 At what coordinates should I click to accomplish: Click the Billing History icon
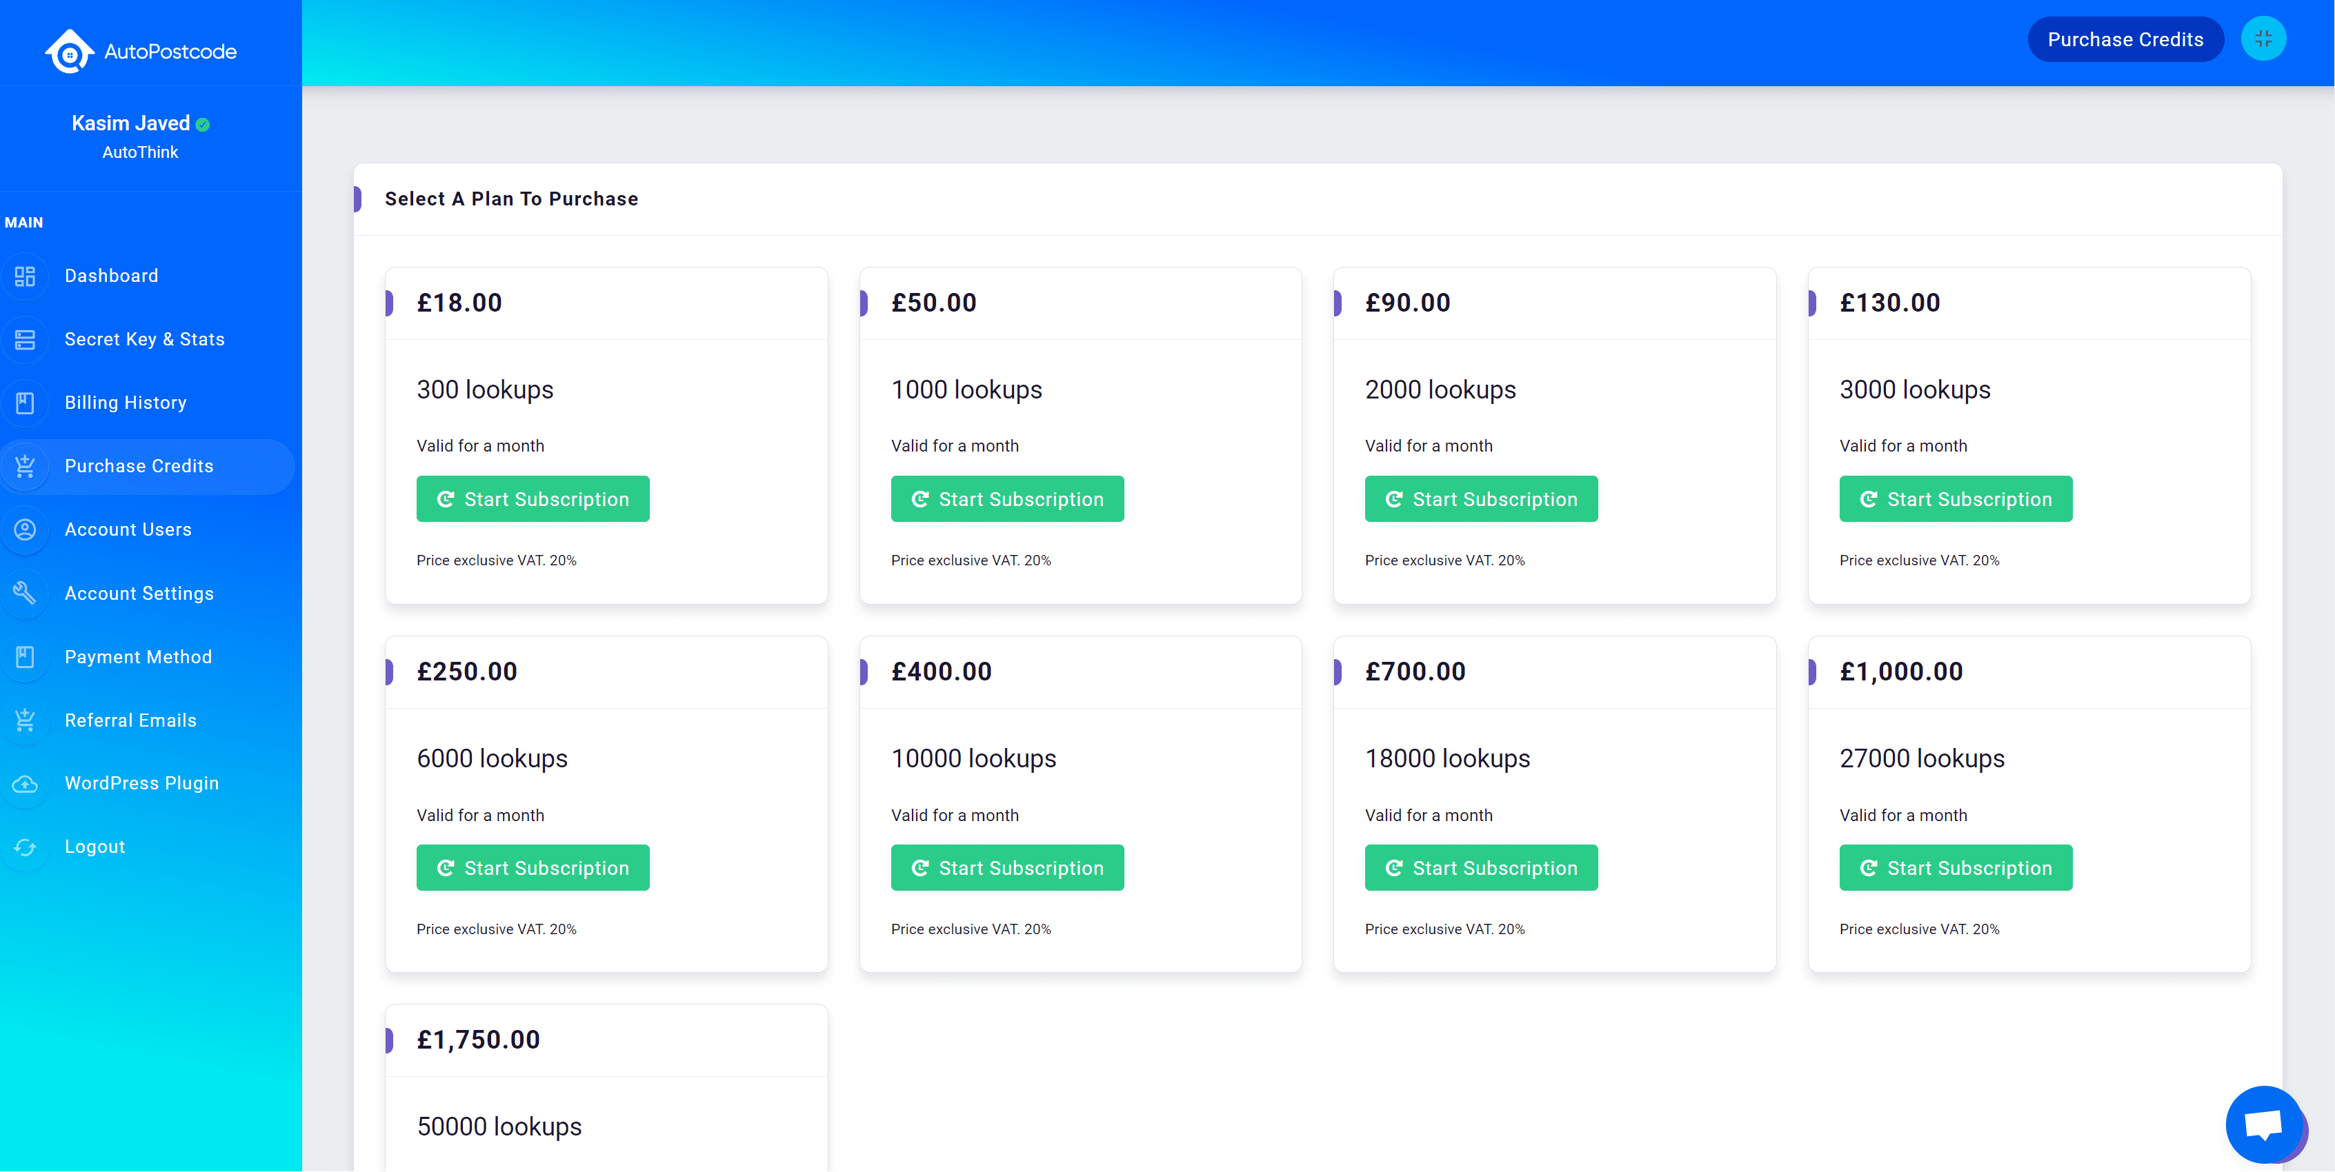click(x=26, y=403)
